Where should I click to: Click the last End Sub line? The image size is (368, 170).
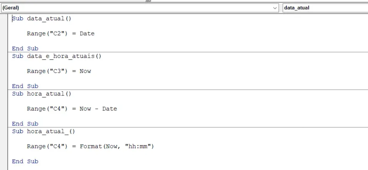click(25, 161)
